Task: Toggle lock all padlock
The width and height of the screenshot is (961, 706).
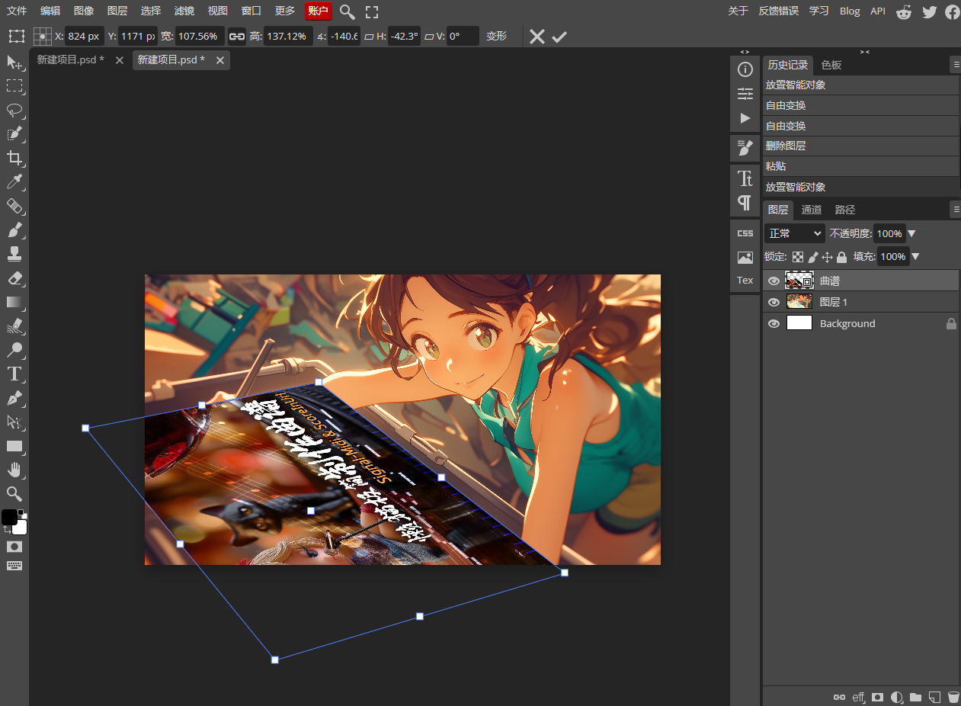Action: pos(841,257)
